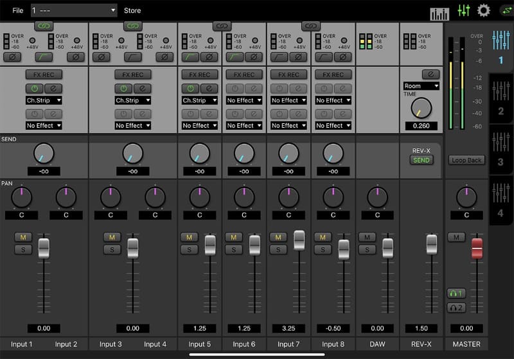
Task: Open the File menu
Action: (18, 10)
